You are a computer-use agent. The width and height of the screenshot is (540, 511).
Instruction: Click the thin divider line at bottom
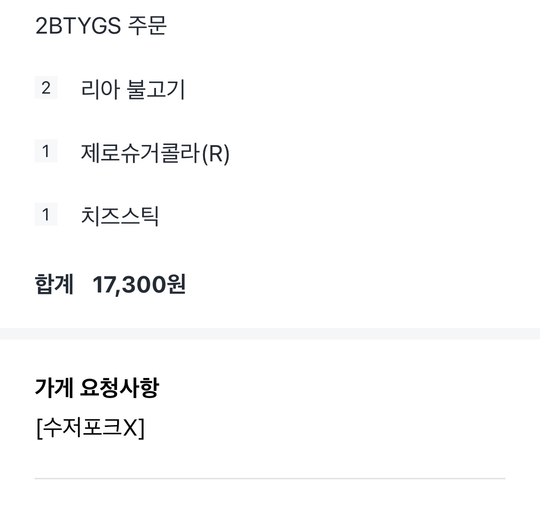click(x=270, y=478)
